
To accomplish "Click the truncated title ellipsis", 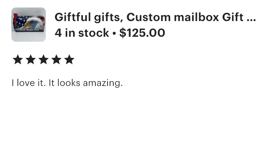I will [251, 18].
